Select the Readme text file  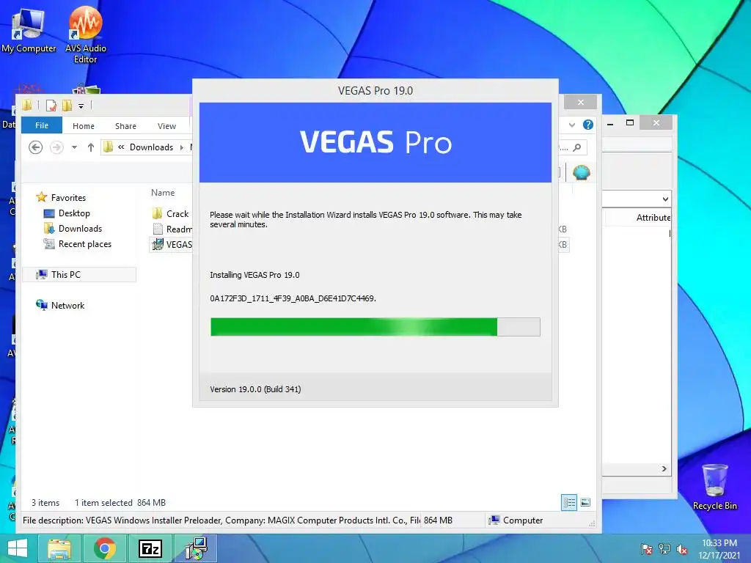pyautogui.click(x=172, y=229)
